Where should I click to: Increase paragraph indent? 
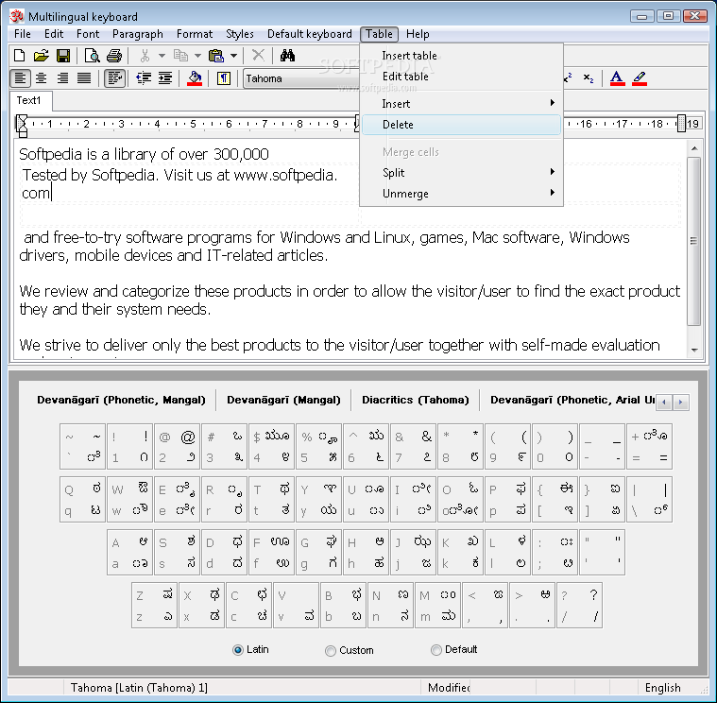click(165, 78)
